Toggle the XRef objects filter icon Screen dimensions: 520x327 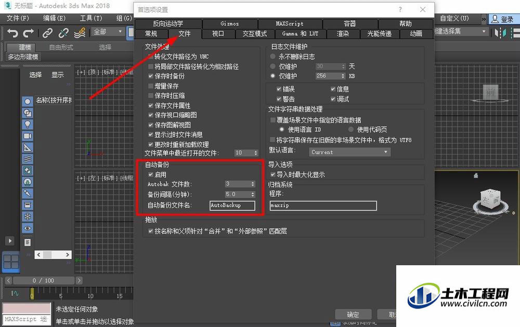[x=28, y=182]
